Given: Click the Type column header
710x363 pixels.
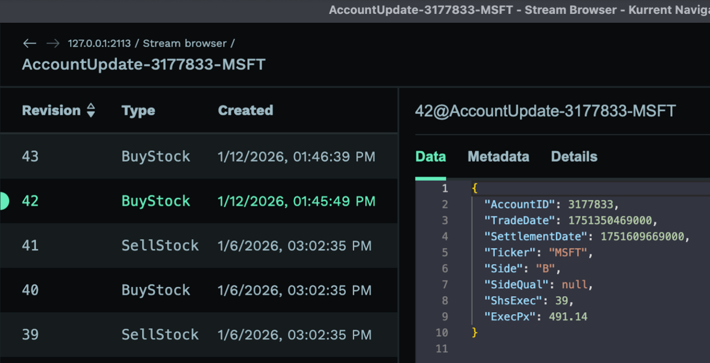Looking at the screenshot, I should (x=138, y=110).
